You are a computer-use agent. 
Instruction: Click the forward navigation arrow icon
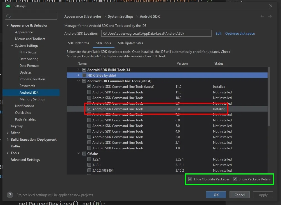pos(270,16)
